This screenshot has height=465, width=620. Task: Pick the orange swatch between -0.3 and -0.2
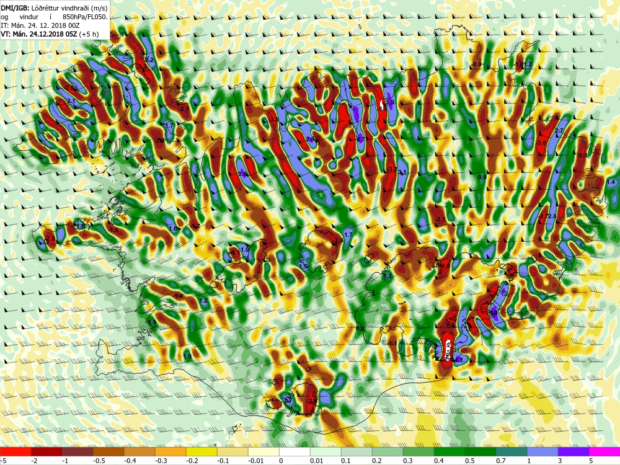170,451
